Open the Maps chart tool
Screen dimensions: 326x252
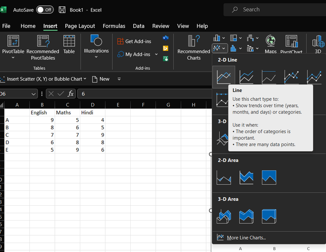270,42
